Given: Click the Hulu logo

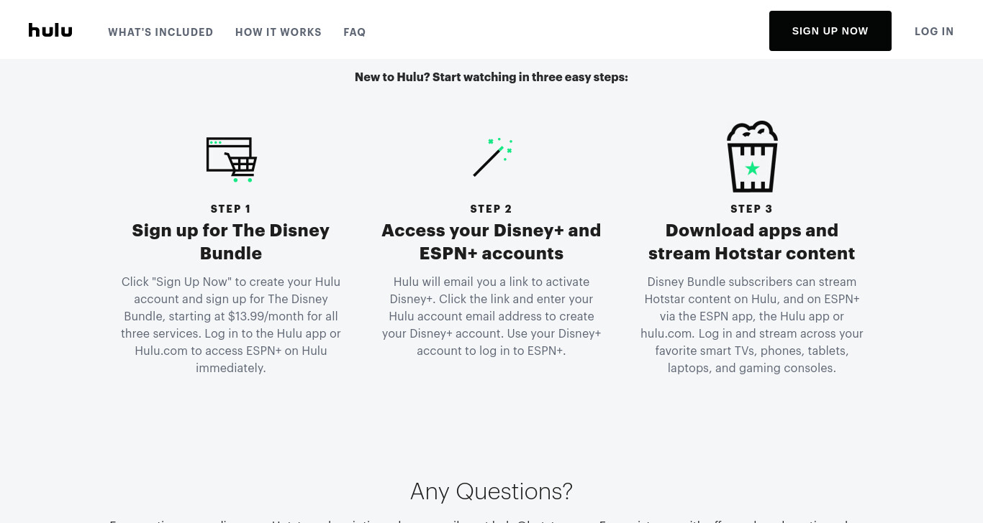Looking at the screenshot, I should point(50,30).
